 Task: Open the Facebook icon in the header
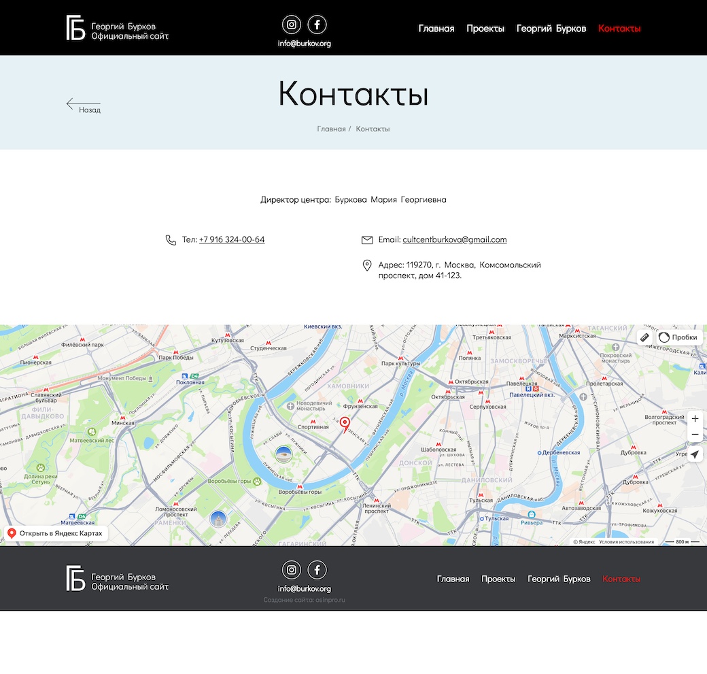pos(317,25)
